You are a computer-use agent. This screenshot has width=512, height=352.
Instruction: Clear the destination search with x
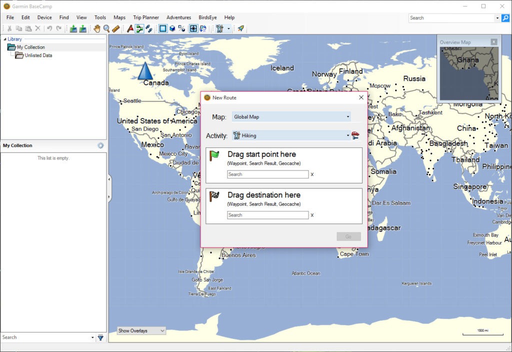coord(312,215)
